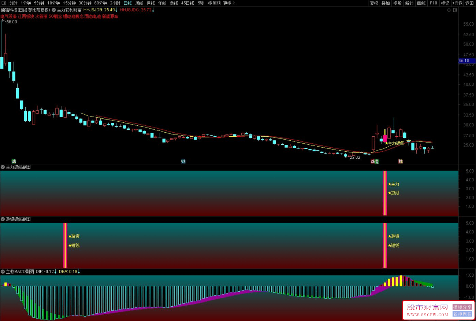476x321 pixels.
Task: Click the 港 event marker icon
Action: 377,161
